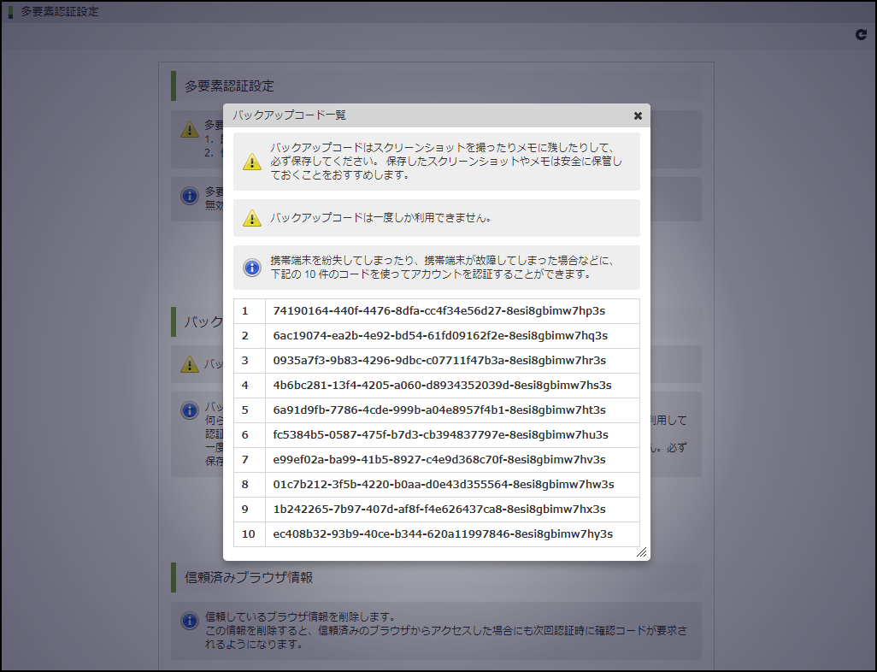
Task: Click the warning icon beside 一度しか利用できません
Action: click(x=252, y=218)
